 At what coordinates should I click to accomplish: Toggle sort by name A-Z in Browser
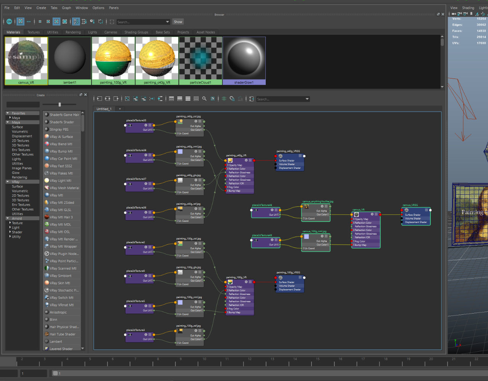coord(76,22)
